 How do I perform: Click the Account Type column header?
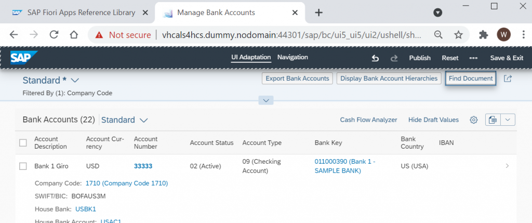click(x=262, y=143)
